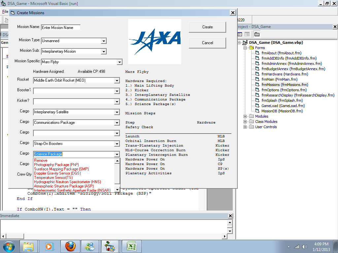Select frmOptions form icon

257,90
